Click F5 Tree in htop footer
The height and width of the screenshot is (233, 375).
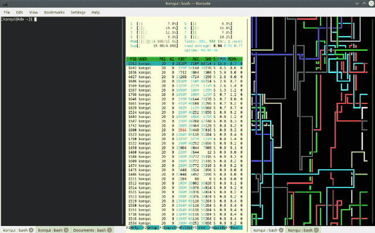(x=201, y=228)
